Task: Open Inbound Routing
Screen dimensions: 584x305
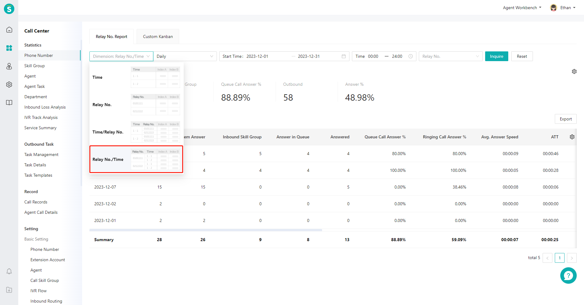Action: (46, 301)
